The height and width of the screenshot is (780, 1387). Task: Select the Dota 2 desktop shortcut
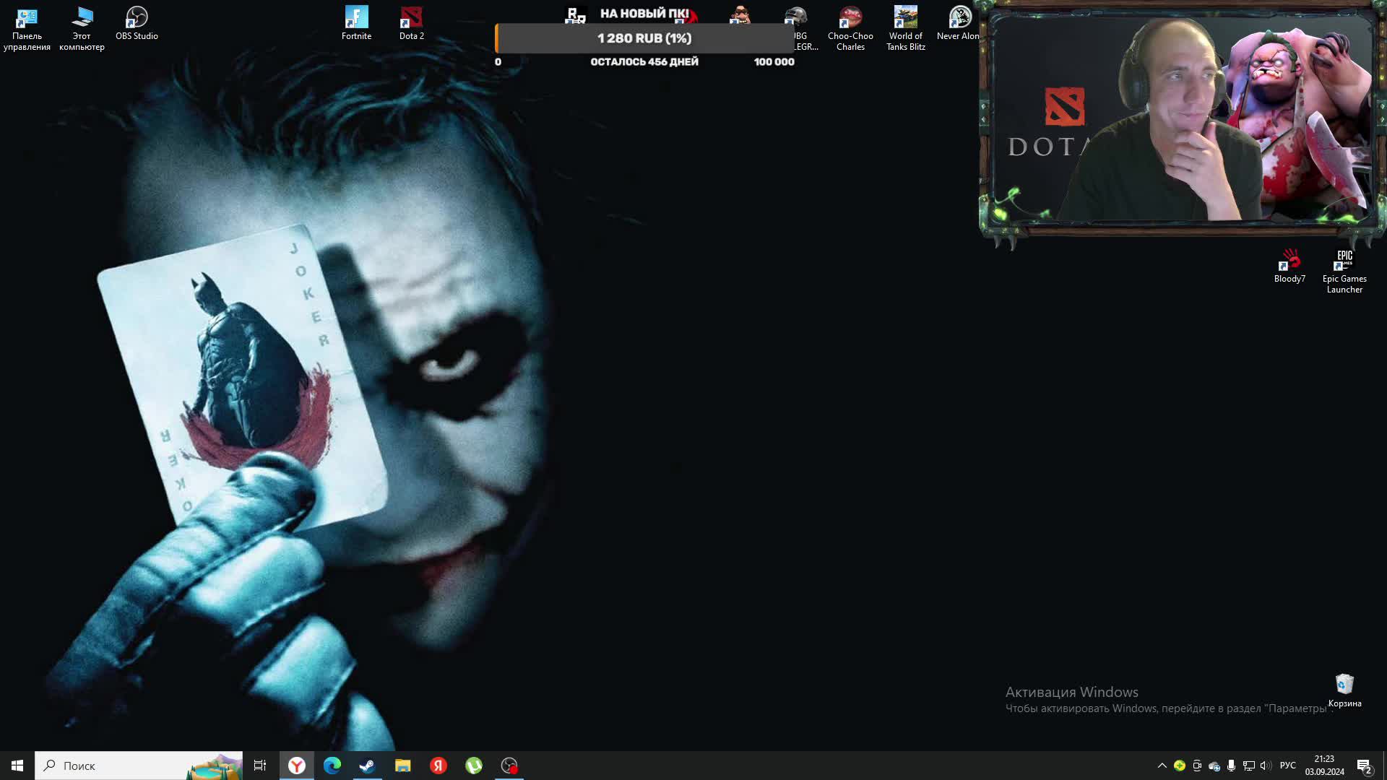411,23
